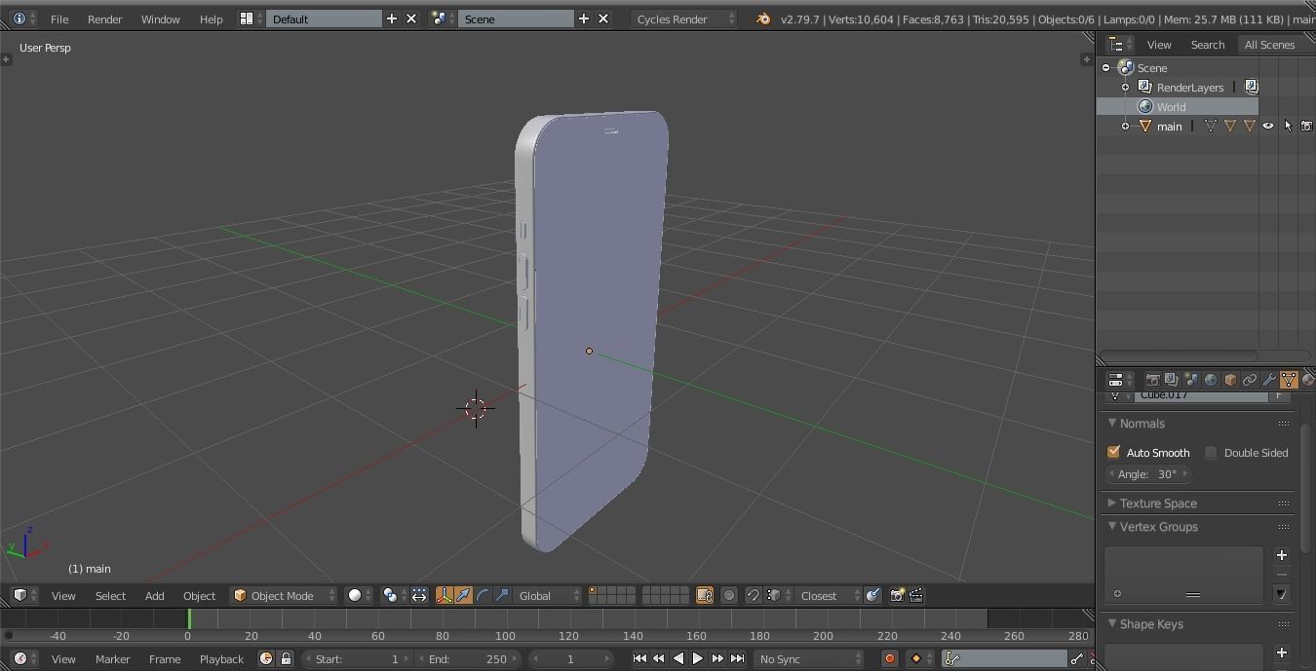Collapse the Vertex Groups panel
Image resolution: width=1316 pixels, height=671 pixels.
click(1112, 527)
